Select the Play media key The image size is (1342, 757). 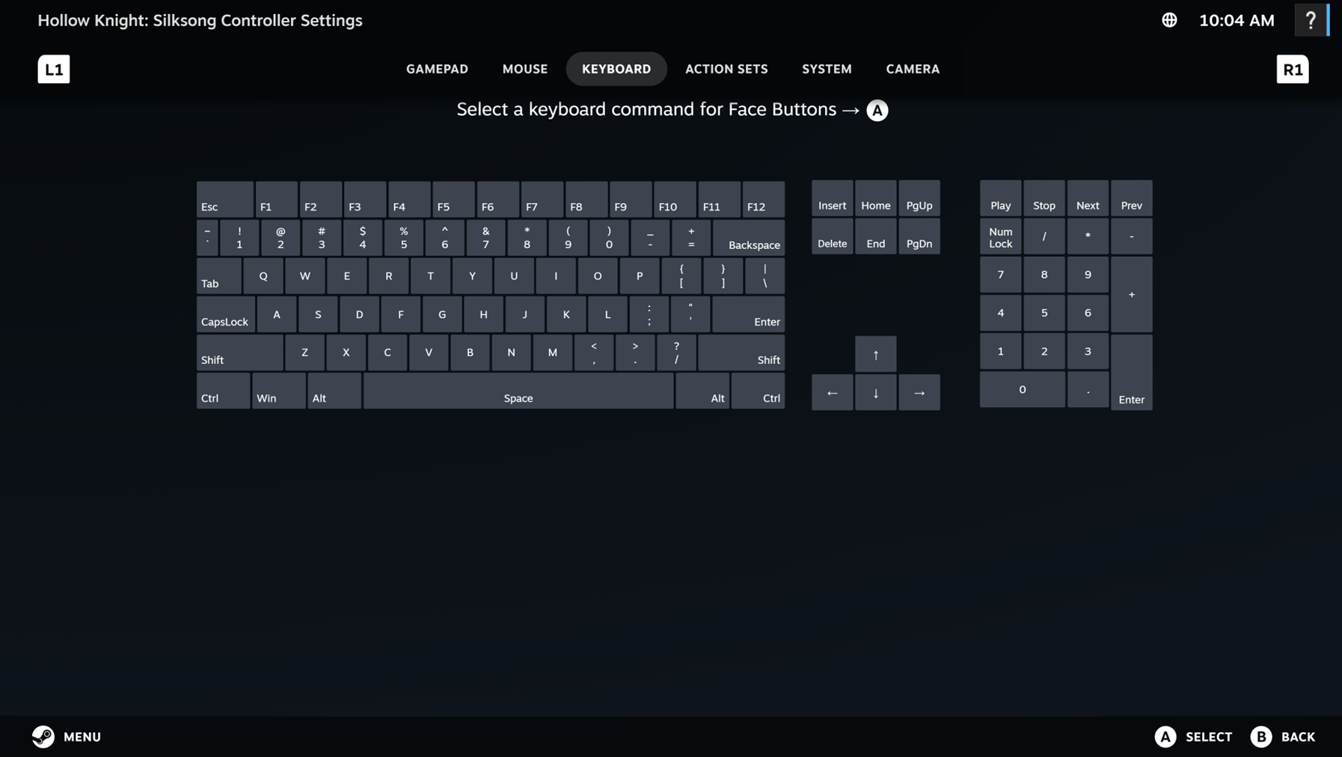click(x=1001, y=199)
